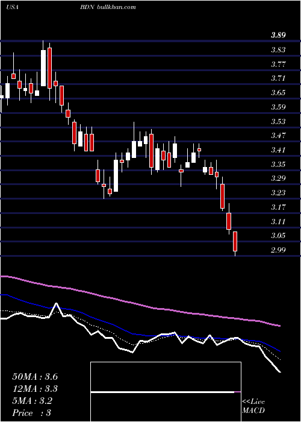Click the right end of the blue 12MA line

tap(280, 351)
